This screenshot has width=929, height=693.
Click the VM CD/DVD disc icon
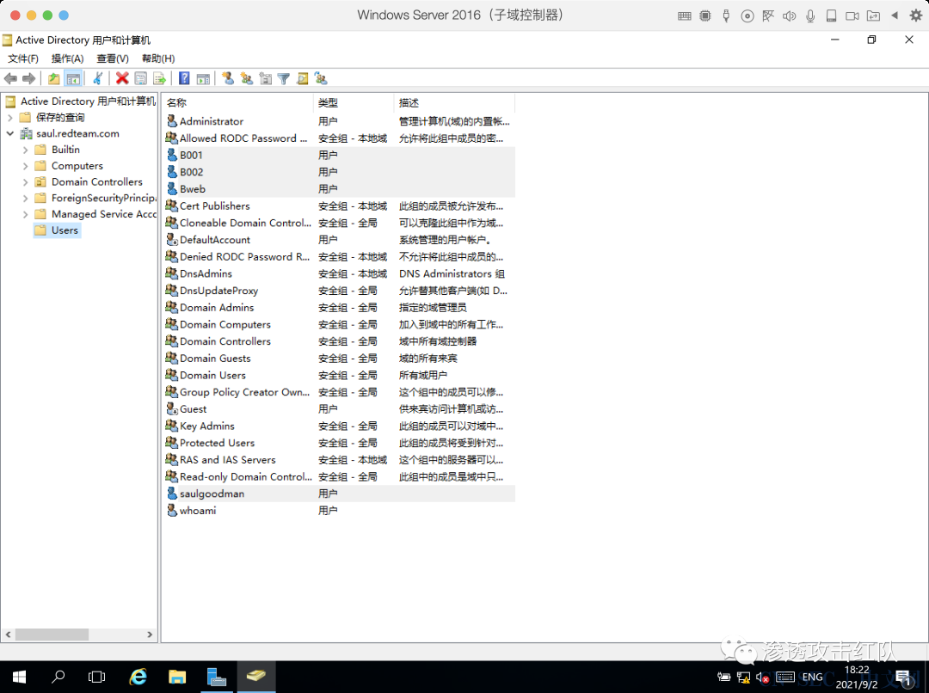(x=748, y=16)
